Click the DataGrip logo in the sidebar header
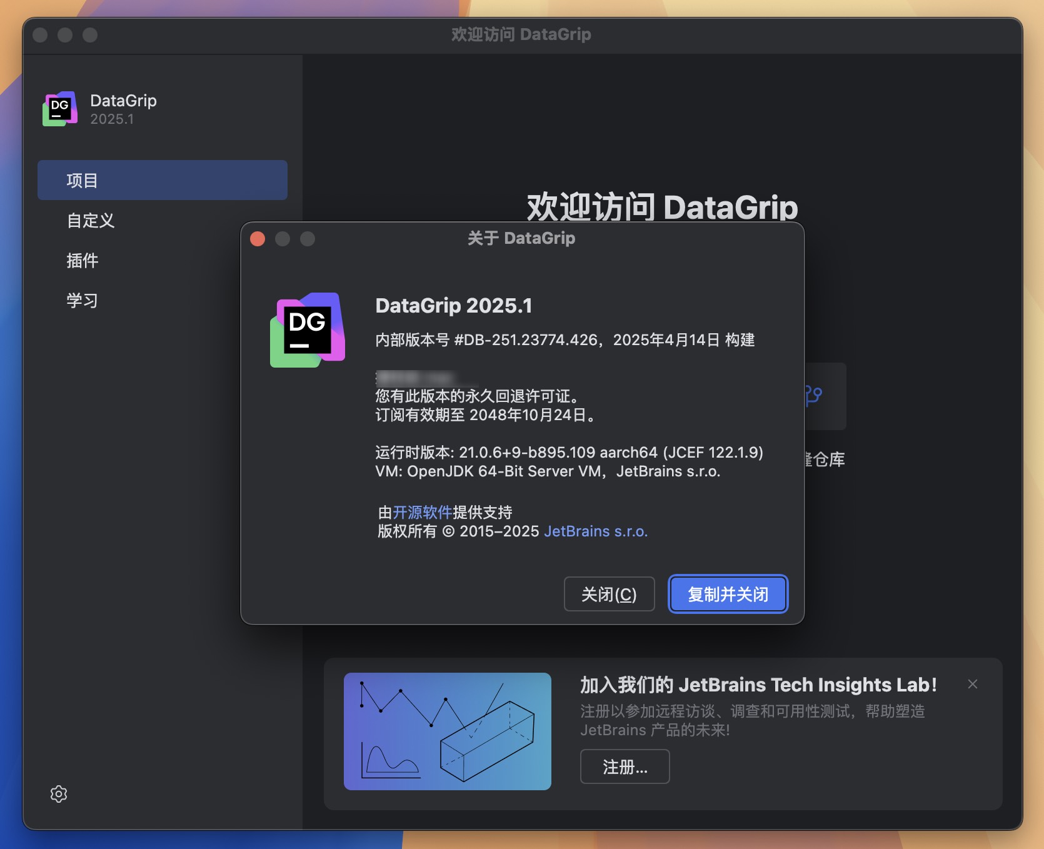Image resolution: width=1044 pixels, height=849 pixels. click(x=60, y=109)
